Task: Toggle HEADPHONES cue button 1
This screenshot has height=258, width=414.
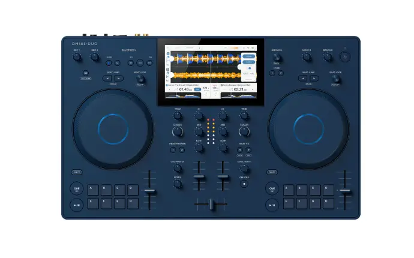Action: click(x=173, y=150)
